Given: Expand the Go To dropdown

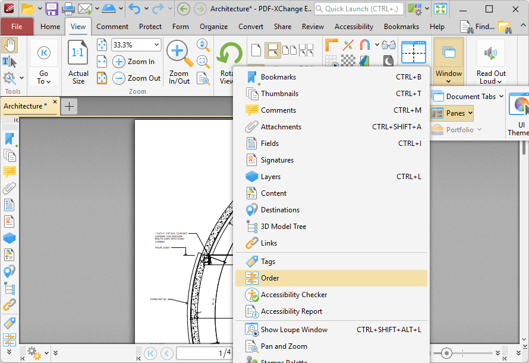Looking at the screenshot, I should 44,78.
